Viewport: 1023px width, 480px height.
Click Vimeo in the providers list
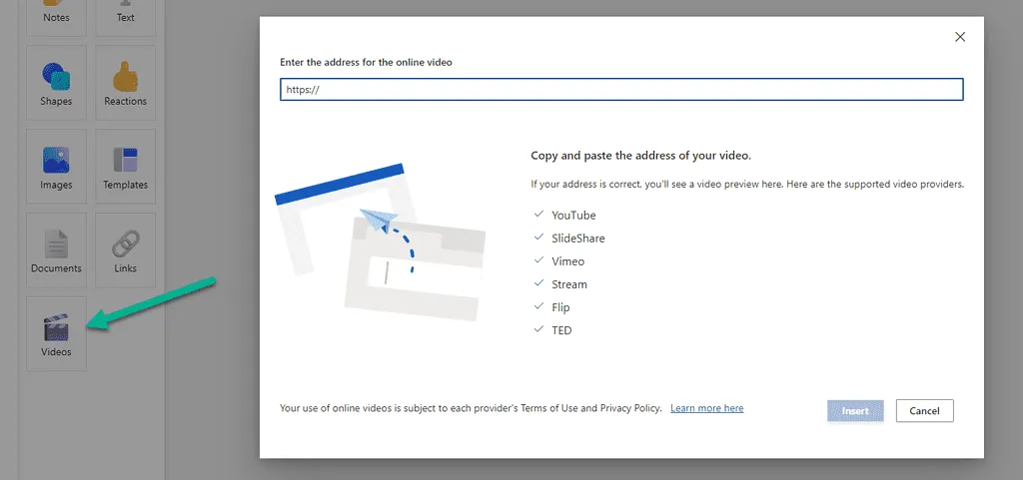tap(567, 261)
